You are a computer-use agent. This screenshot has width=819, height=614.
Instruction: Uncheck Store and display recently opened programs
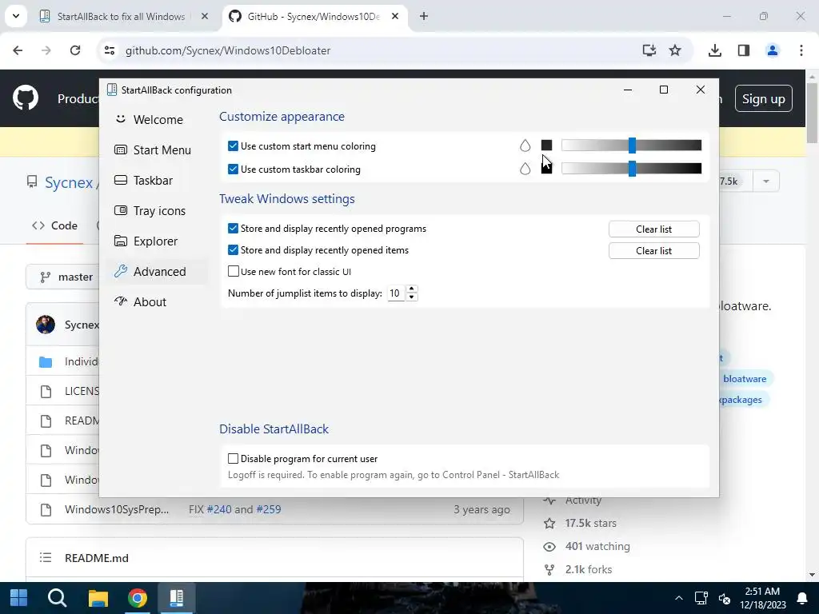233,229
